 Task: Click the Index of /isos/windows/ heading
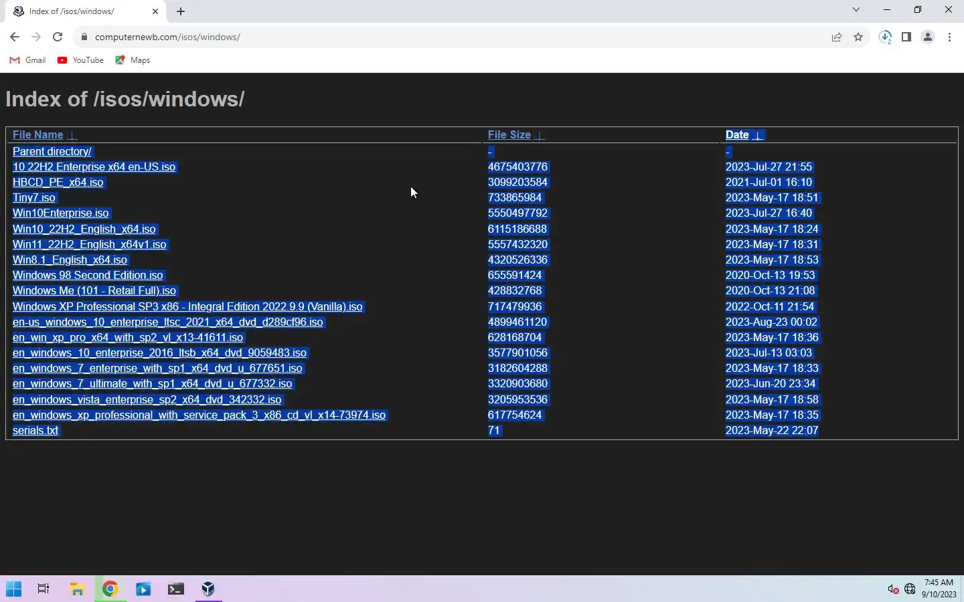[125, 99]
